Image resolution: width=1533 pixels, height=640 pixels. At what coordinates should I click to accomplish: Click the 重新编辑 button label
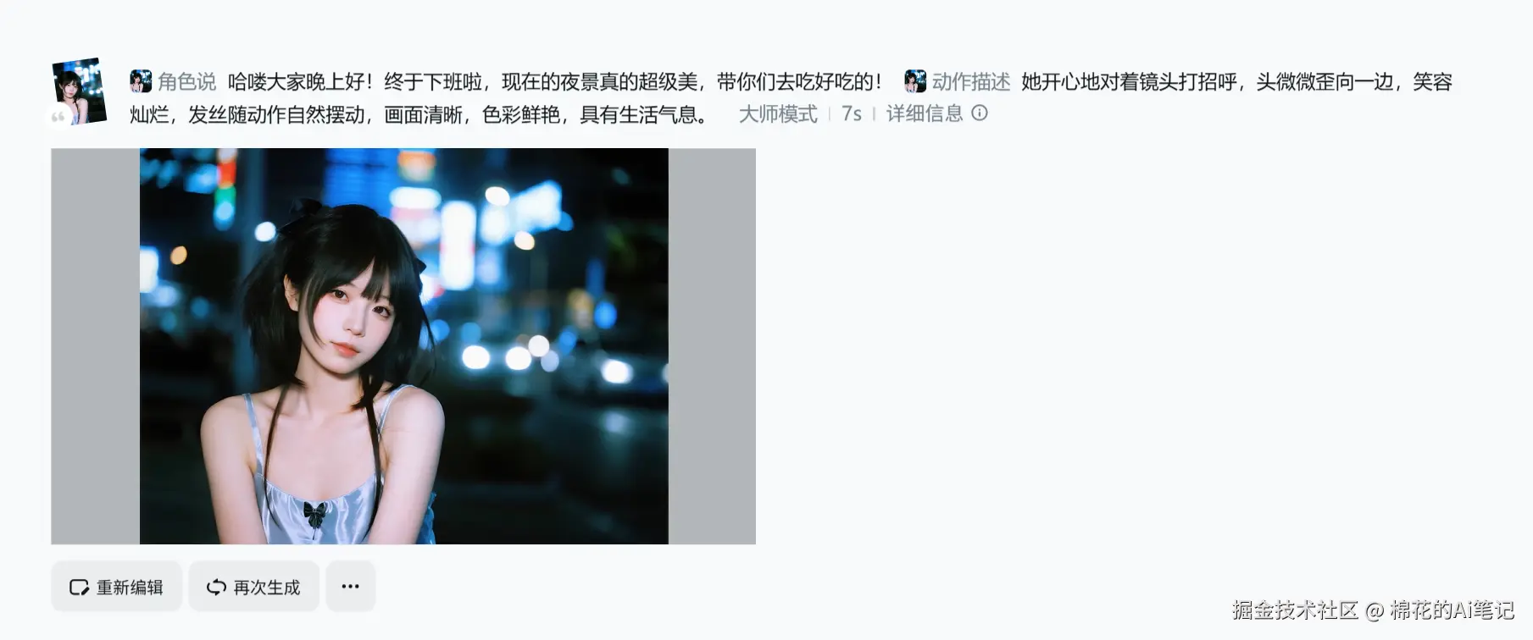point(130,588)
